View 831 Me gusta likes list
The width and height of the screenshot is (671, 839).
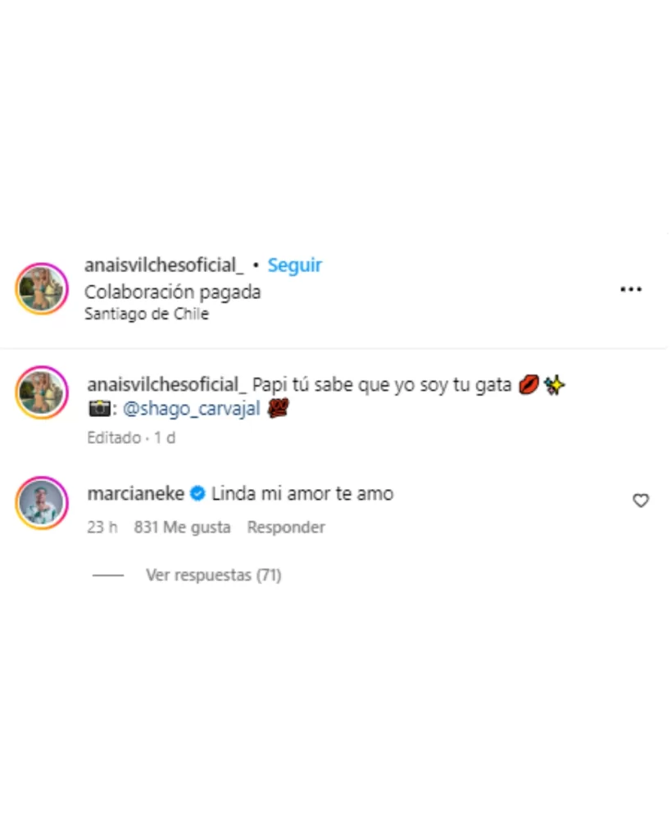(x=182, y=528)
